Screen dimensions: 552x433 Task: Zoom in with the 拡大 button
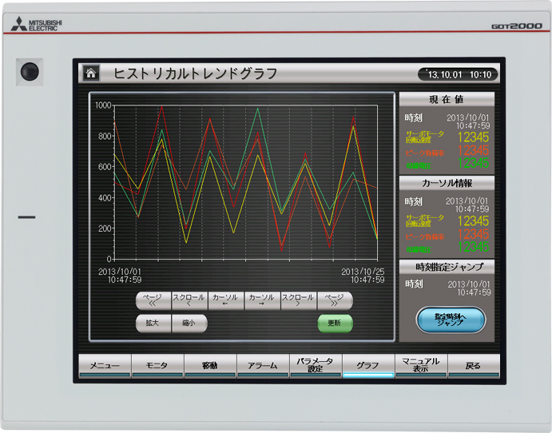[x=153, y=324]
